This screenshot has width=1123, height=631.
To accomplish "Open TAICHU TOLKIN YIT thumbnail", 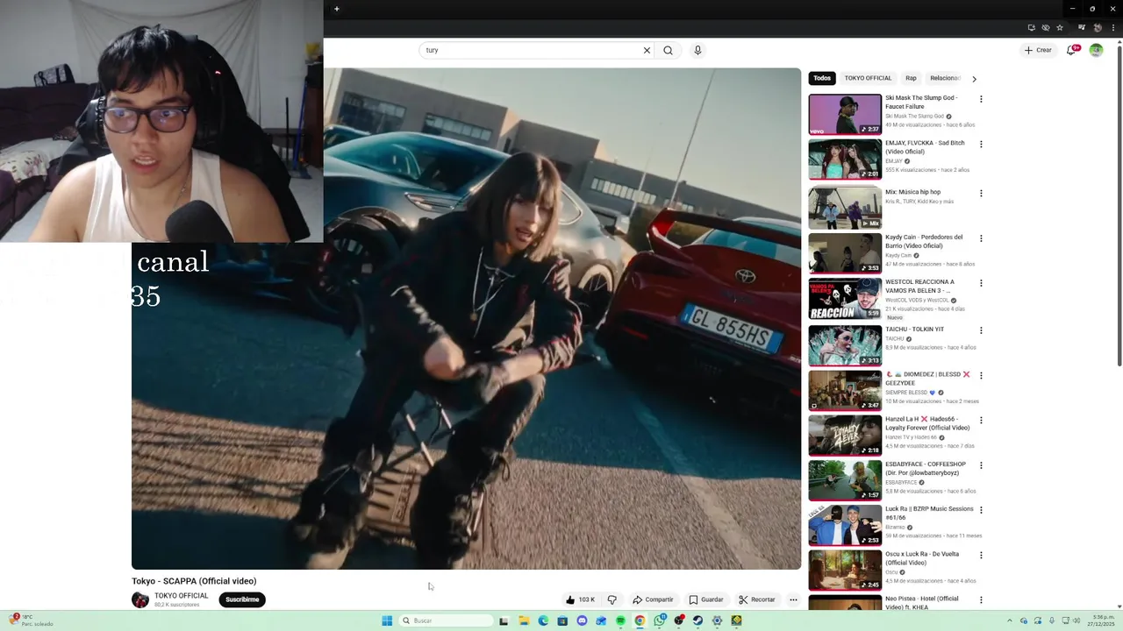I will point(845,345).
